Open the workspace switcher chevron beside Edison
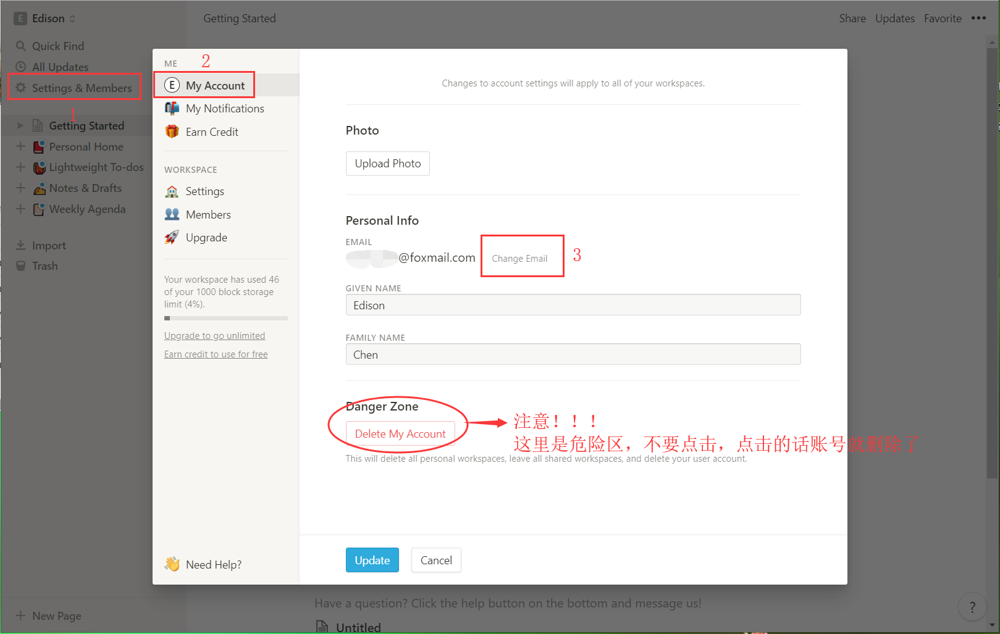 point(72,19)
